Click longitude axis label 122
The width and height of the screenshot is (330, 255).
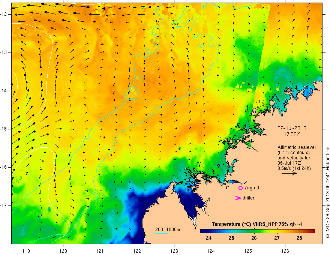[x=137, y=251]
